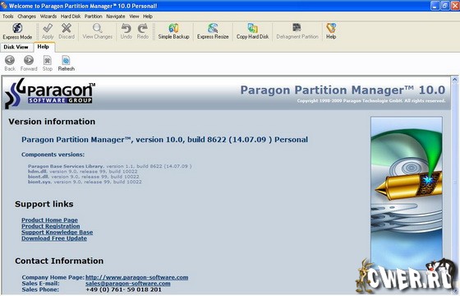Click sales phone number +49 (0) 761- 59 018 201

pyautogui.click(x=123, y=289)
